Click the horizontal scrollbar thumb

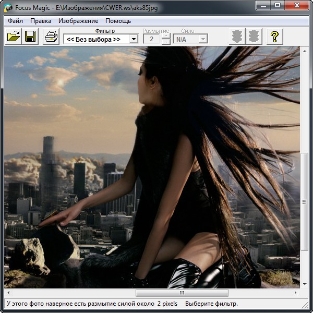click(x=182, y=293)
